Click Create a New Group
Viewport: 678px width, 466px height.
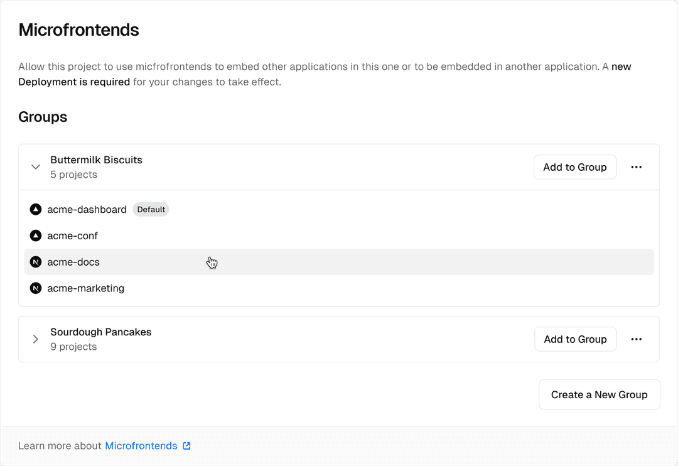(x=599, y=394)
